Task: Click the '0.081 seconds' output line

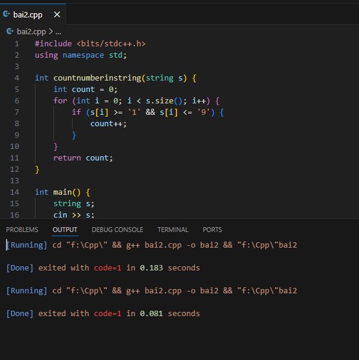Action: click(103, 314)
